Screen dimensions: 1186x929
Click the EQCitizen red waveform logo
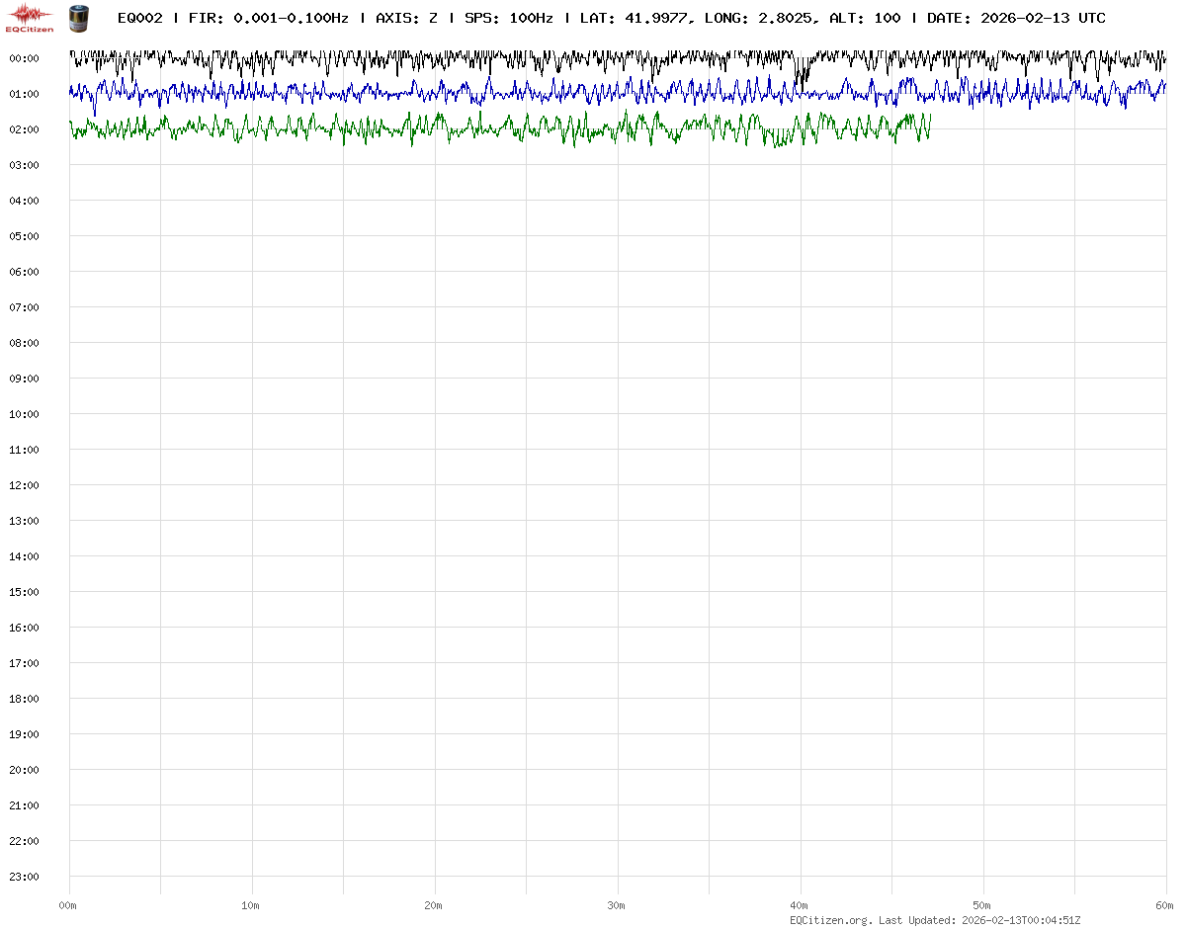pyautogui.click(x=30, y=17)
